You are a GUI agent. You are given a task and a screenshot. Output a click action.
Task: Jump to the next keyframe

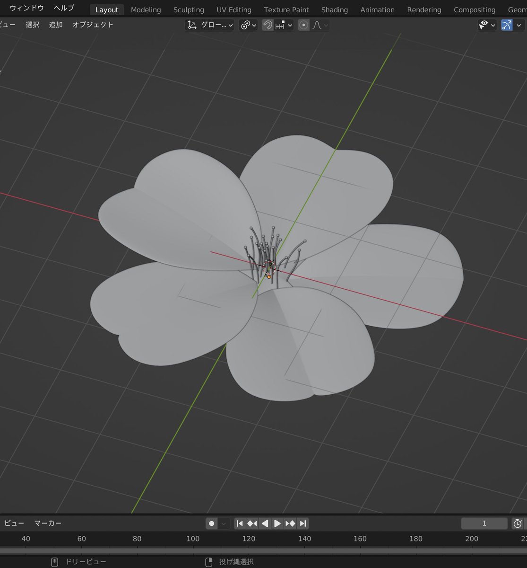coord(290,524)
